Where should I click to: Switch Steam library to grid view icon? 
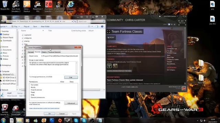click(175, 24)
